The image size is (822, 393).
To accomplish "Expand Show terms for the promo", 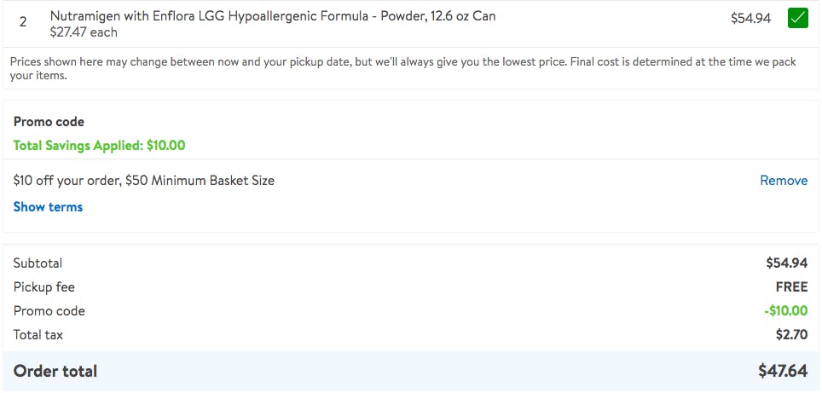I will (48, 207).
